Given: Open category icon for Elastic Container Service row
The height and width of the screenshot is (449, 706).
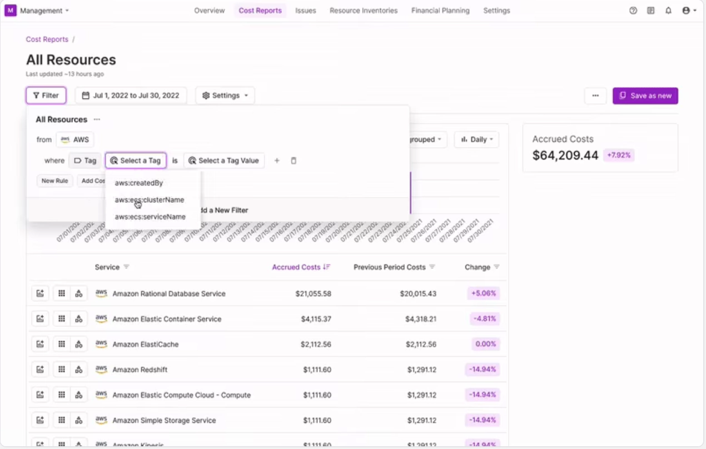Looking at the screenshot, I should [79, 319].
